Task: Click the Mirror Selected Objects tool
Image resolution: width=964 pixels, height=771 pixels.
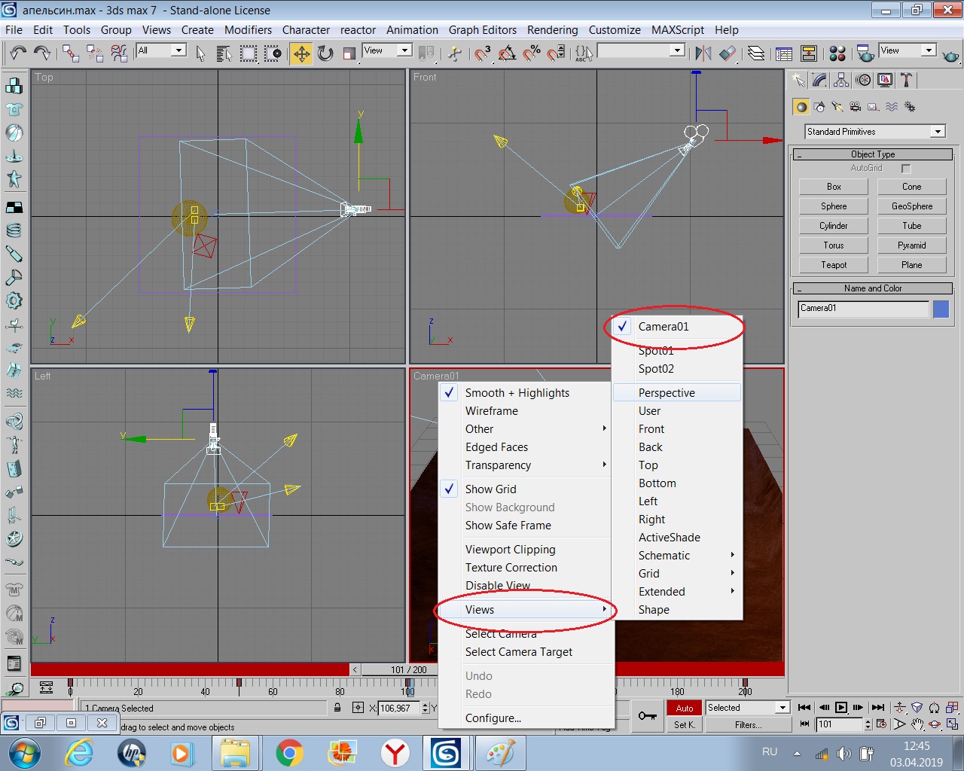Action: coord(703,53)
